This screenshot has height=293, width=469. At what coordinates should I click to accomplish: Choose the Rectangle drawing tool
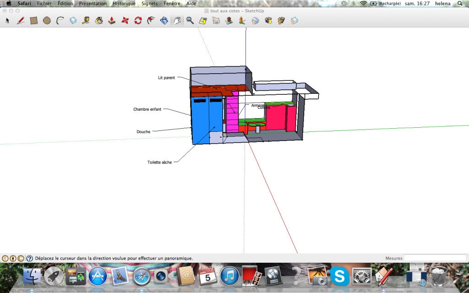pos(34,21)
